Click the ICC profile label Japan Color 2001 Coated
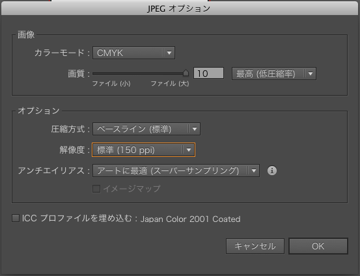The width and height of the screenshot is (360, 276). click(x=190, y=219)
